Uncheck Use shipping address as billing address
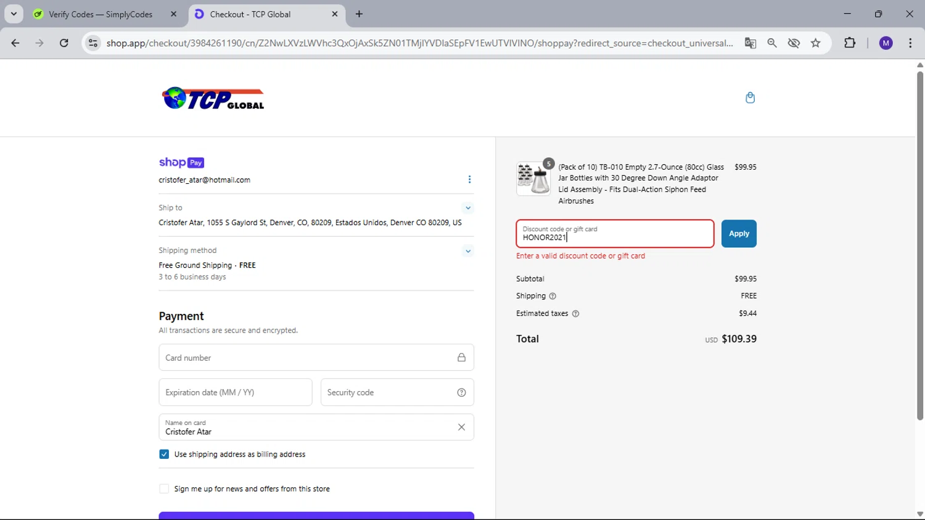925x520 pixels. pyautogui.click(x=164, y=454)
